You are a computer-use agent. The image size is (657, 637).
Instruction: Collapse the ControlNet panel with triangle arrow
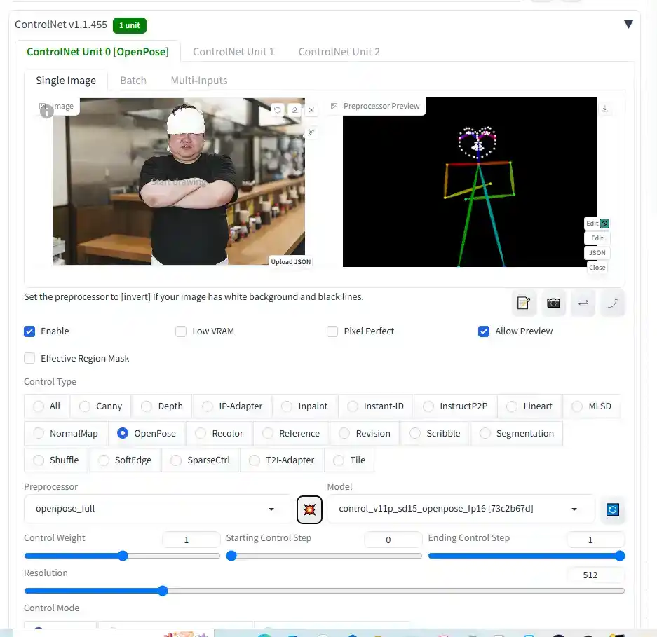pos(628,24)
